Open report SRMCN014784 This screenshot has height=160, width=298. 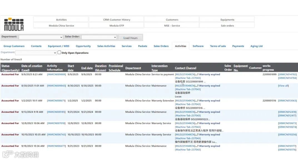(287, 78)
